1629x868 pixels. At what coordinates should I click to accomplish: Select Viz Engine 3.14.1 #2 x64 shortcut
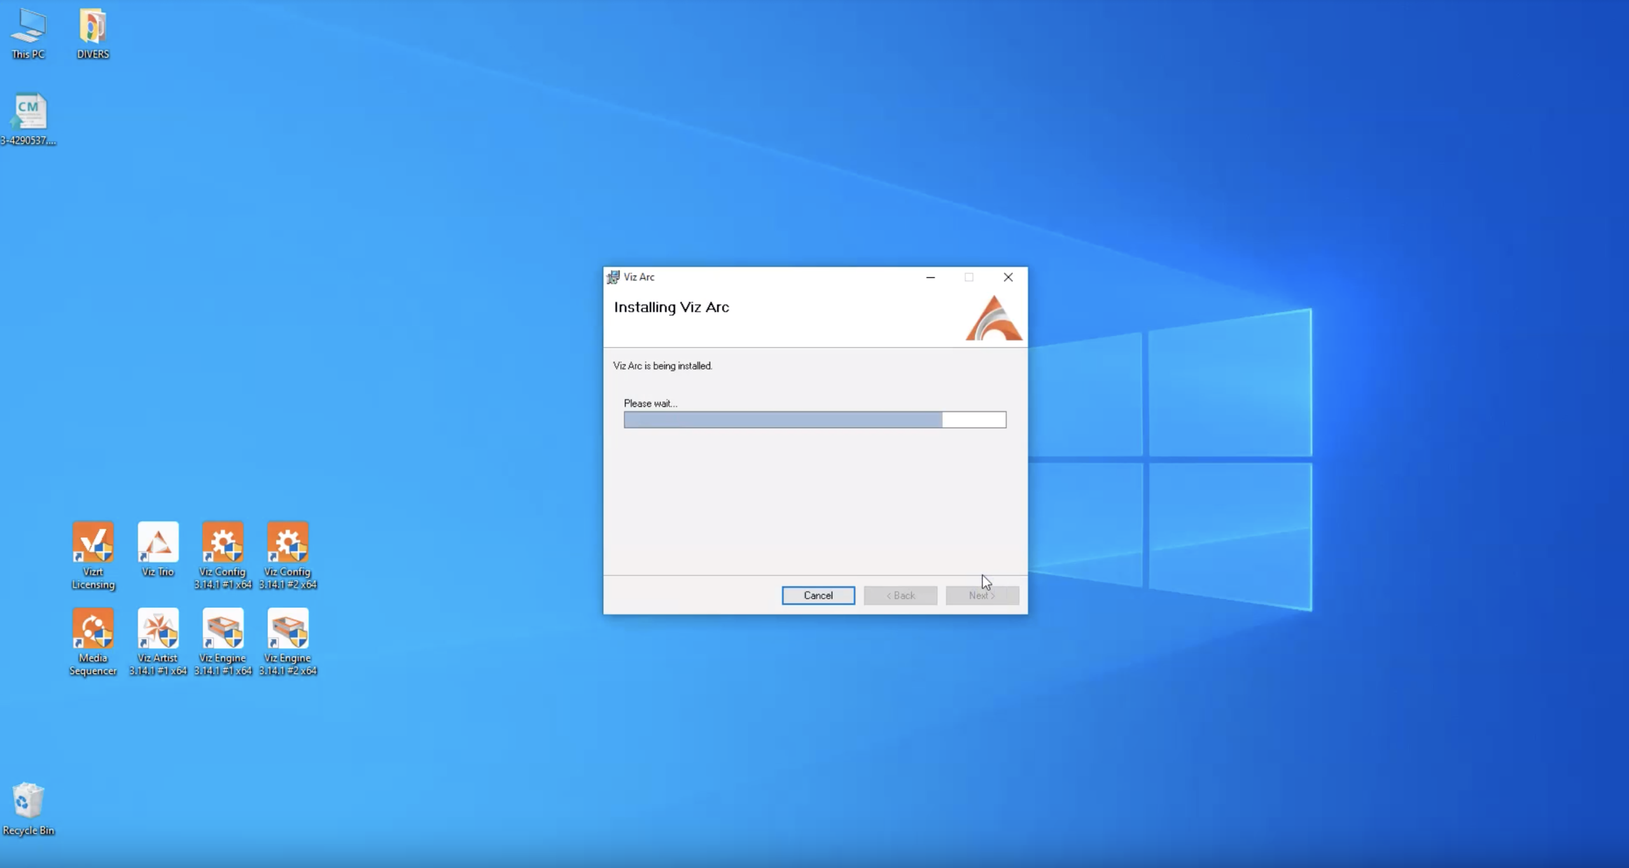pos(288,629)
